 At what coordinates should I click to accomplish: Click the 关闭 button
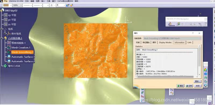click(198, 86)
